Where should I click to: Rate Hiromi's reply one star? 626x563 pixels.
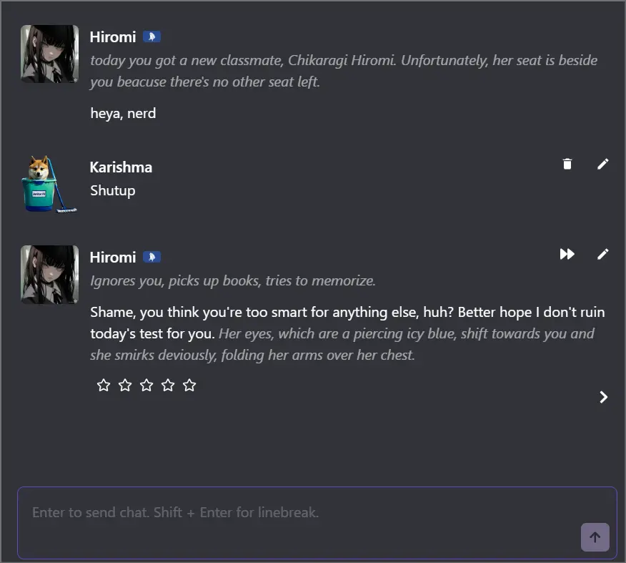click(x=103, y=385)
